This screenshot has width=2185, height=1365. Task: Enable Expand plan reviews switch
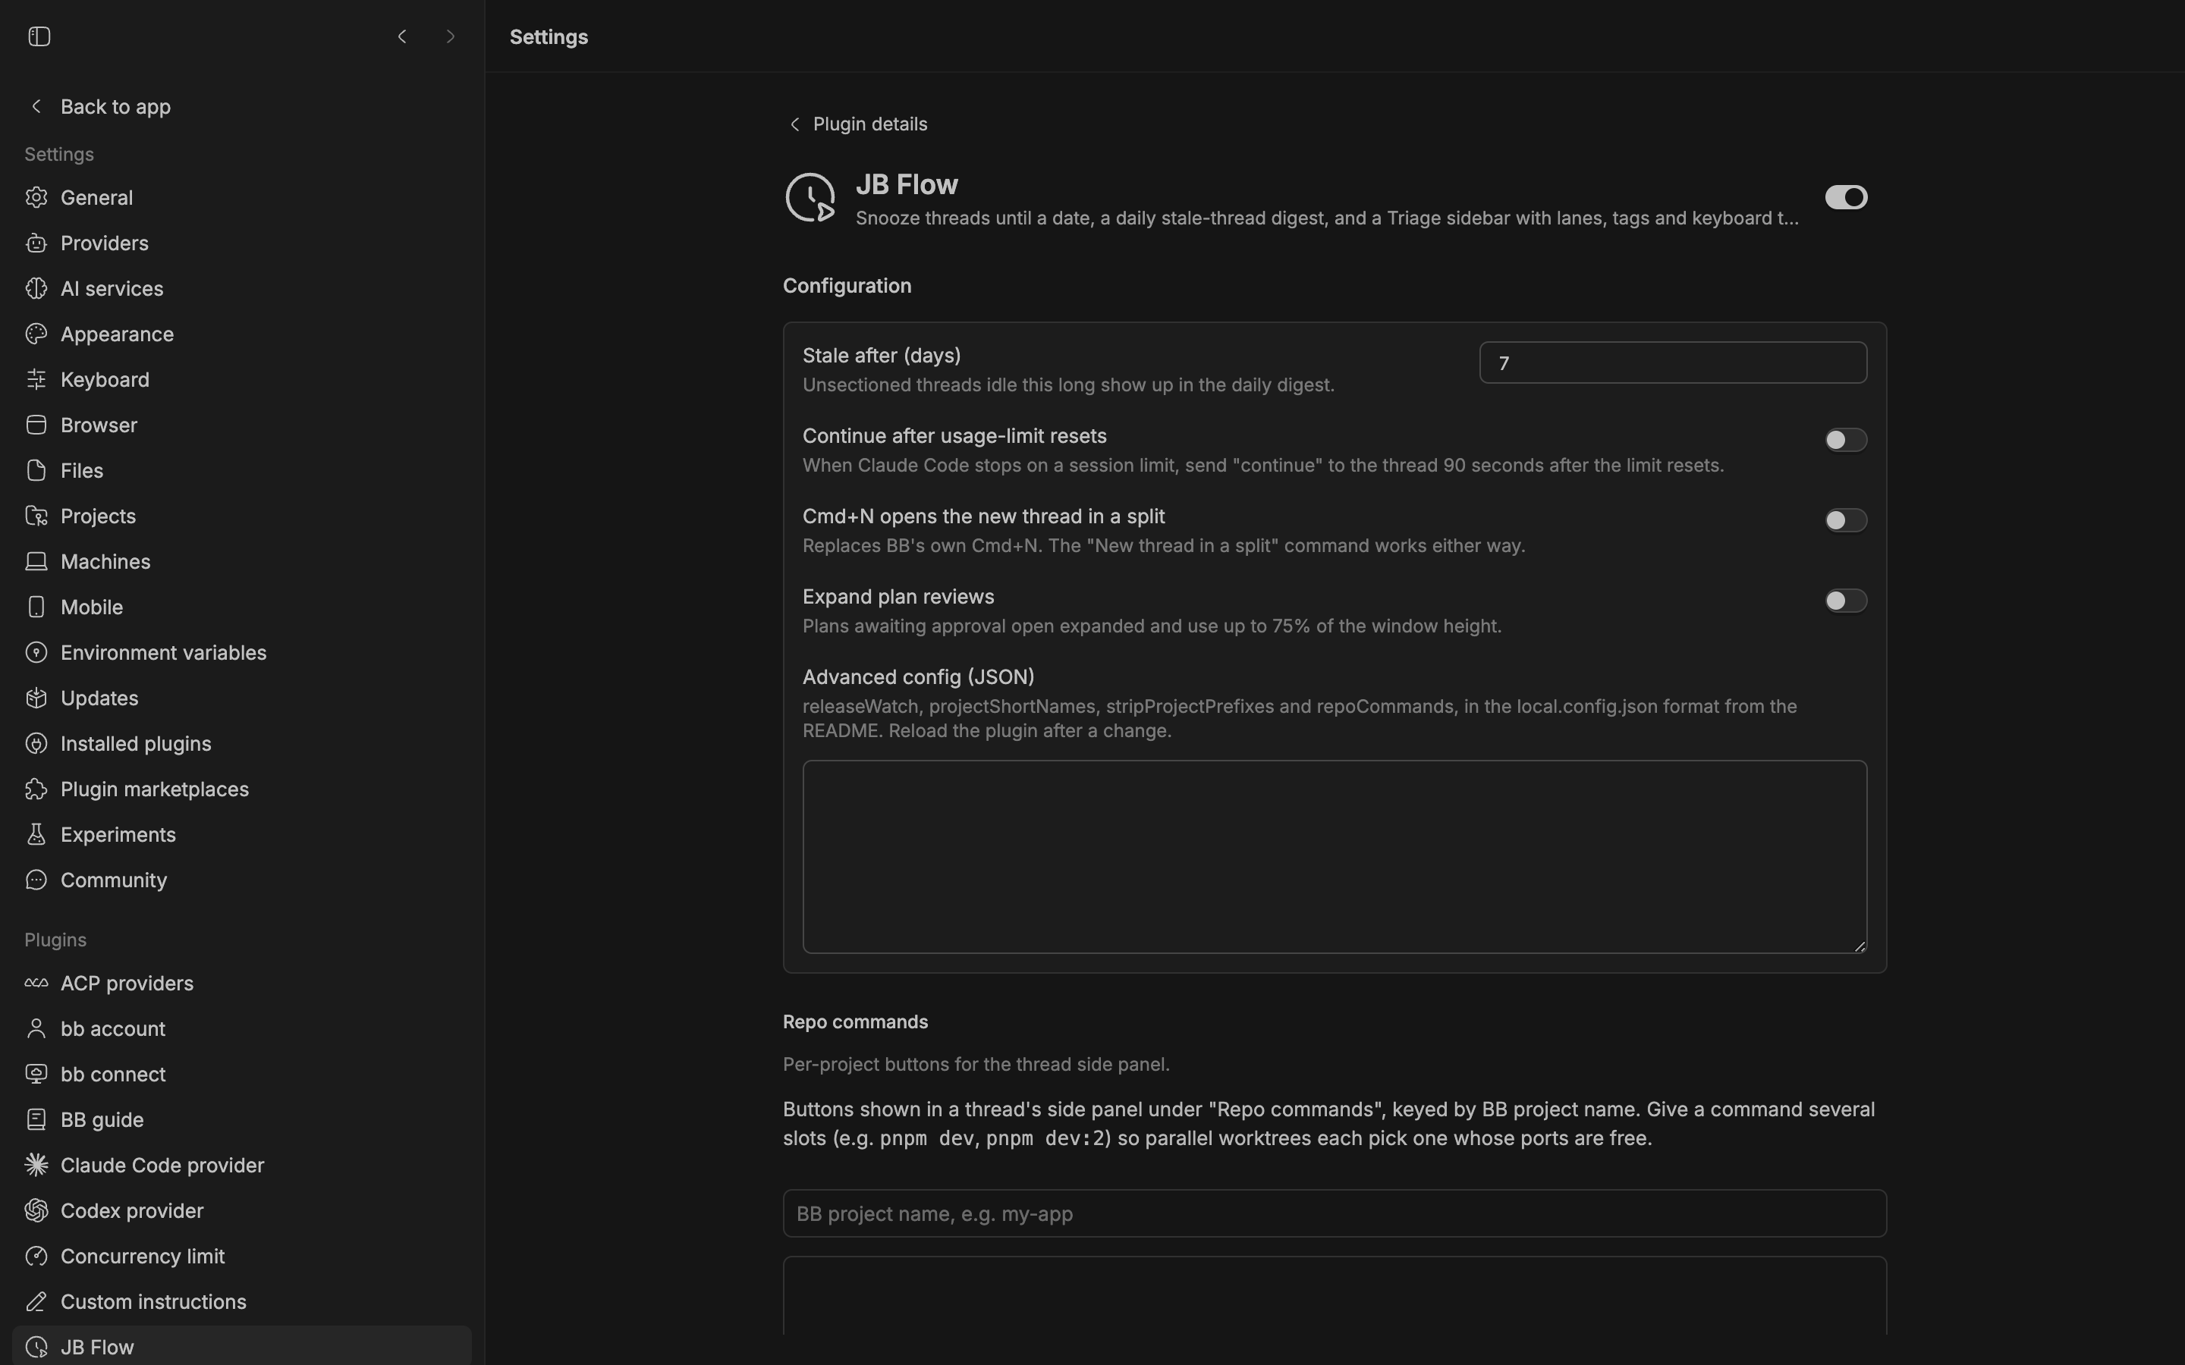click(x=1846, y=601)
